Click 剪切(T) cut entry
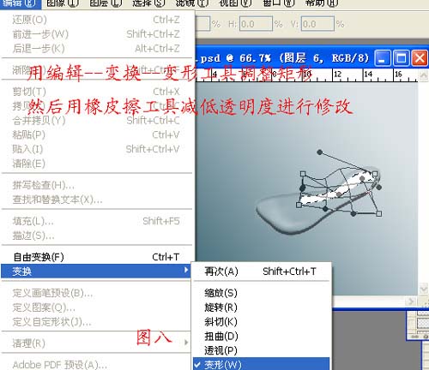Image resolution: width=429 pixels, height=370 pixels. click(x=96, y=92)
